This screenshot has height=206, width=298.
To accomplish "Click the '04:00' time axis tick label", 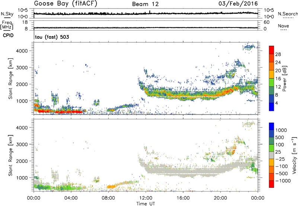I will (71, 198).
